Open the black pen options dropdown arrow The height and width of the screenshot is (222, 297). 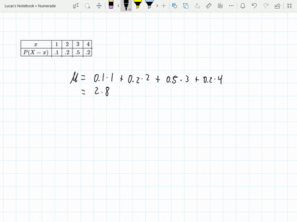130,9
